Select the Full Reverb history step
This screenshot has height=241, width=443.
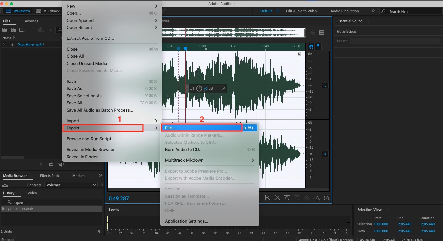click(x=52, y=209)
